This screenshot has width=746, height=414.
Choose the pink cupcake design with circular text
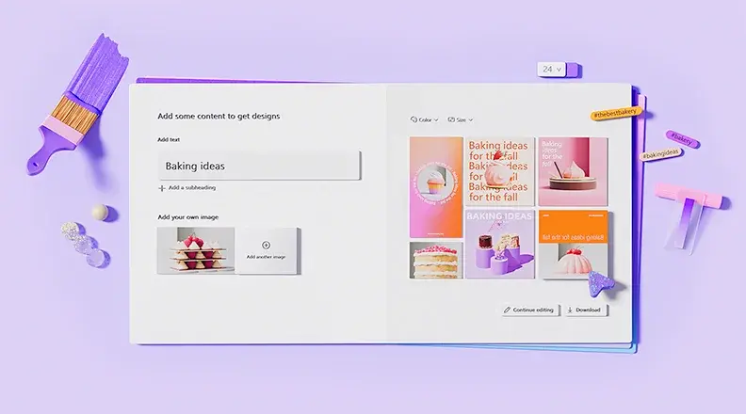(435, 187)
